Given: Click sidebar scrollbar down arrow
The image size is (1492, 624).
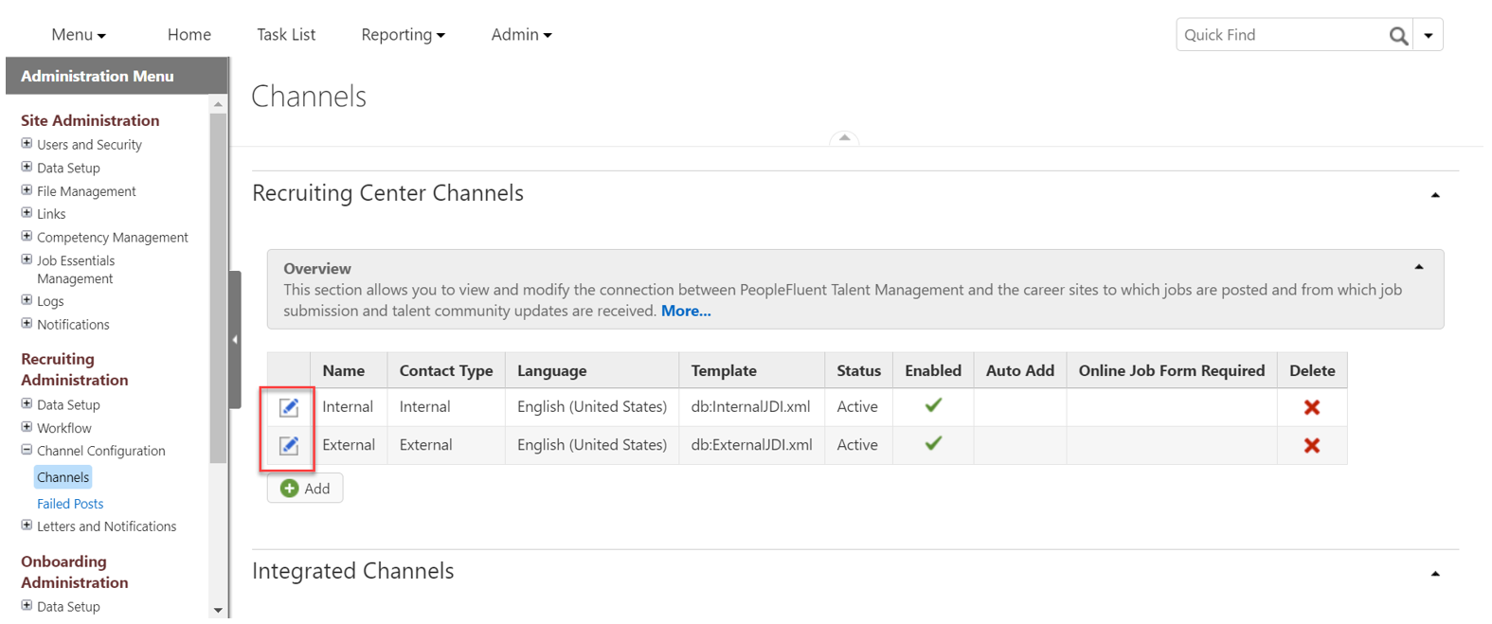Looking at the screenshot, I should (219, 611).
